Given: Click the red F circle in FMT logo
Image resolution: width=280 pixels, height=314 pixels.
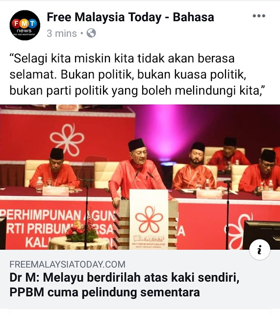Looking at the screenshot, I should point(16,24).
